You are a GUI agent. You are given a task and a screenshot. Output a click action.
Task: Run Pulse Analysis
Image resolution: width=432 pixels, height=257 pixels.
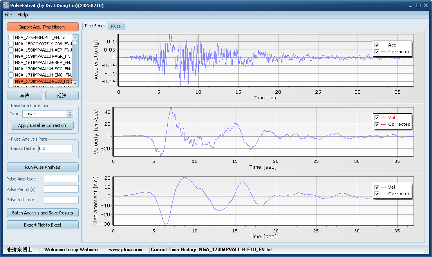[x=43, y=167]
